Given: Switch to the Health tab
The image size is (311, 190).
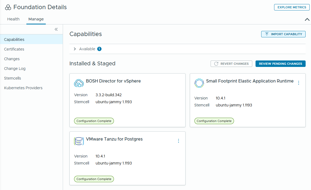Looking at the screenshot, I should (13, 19).
